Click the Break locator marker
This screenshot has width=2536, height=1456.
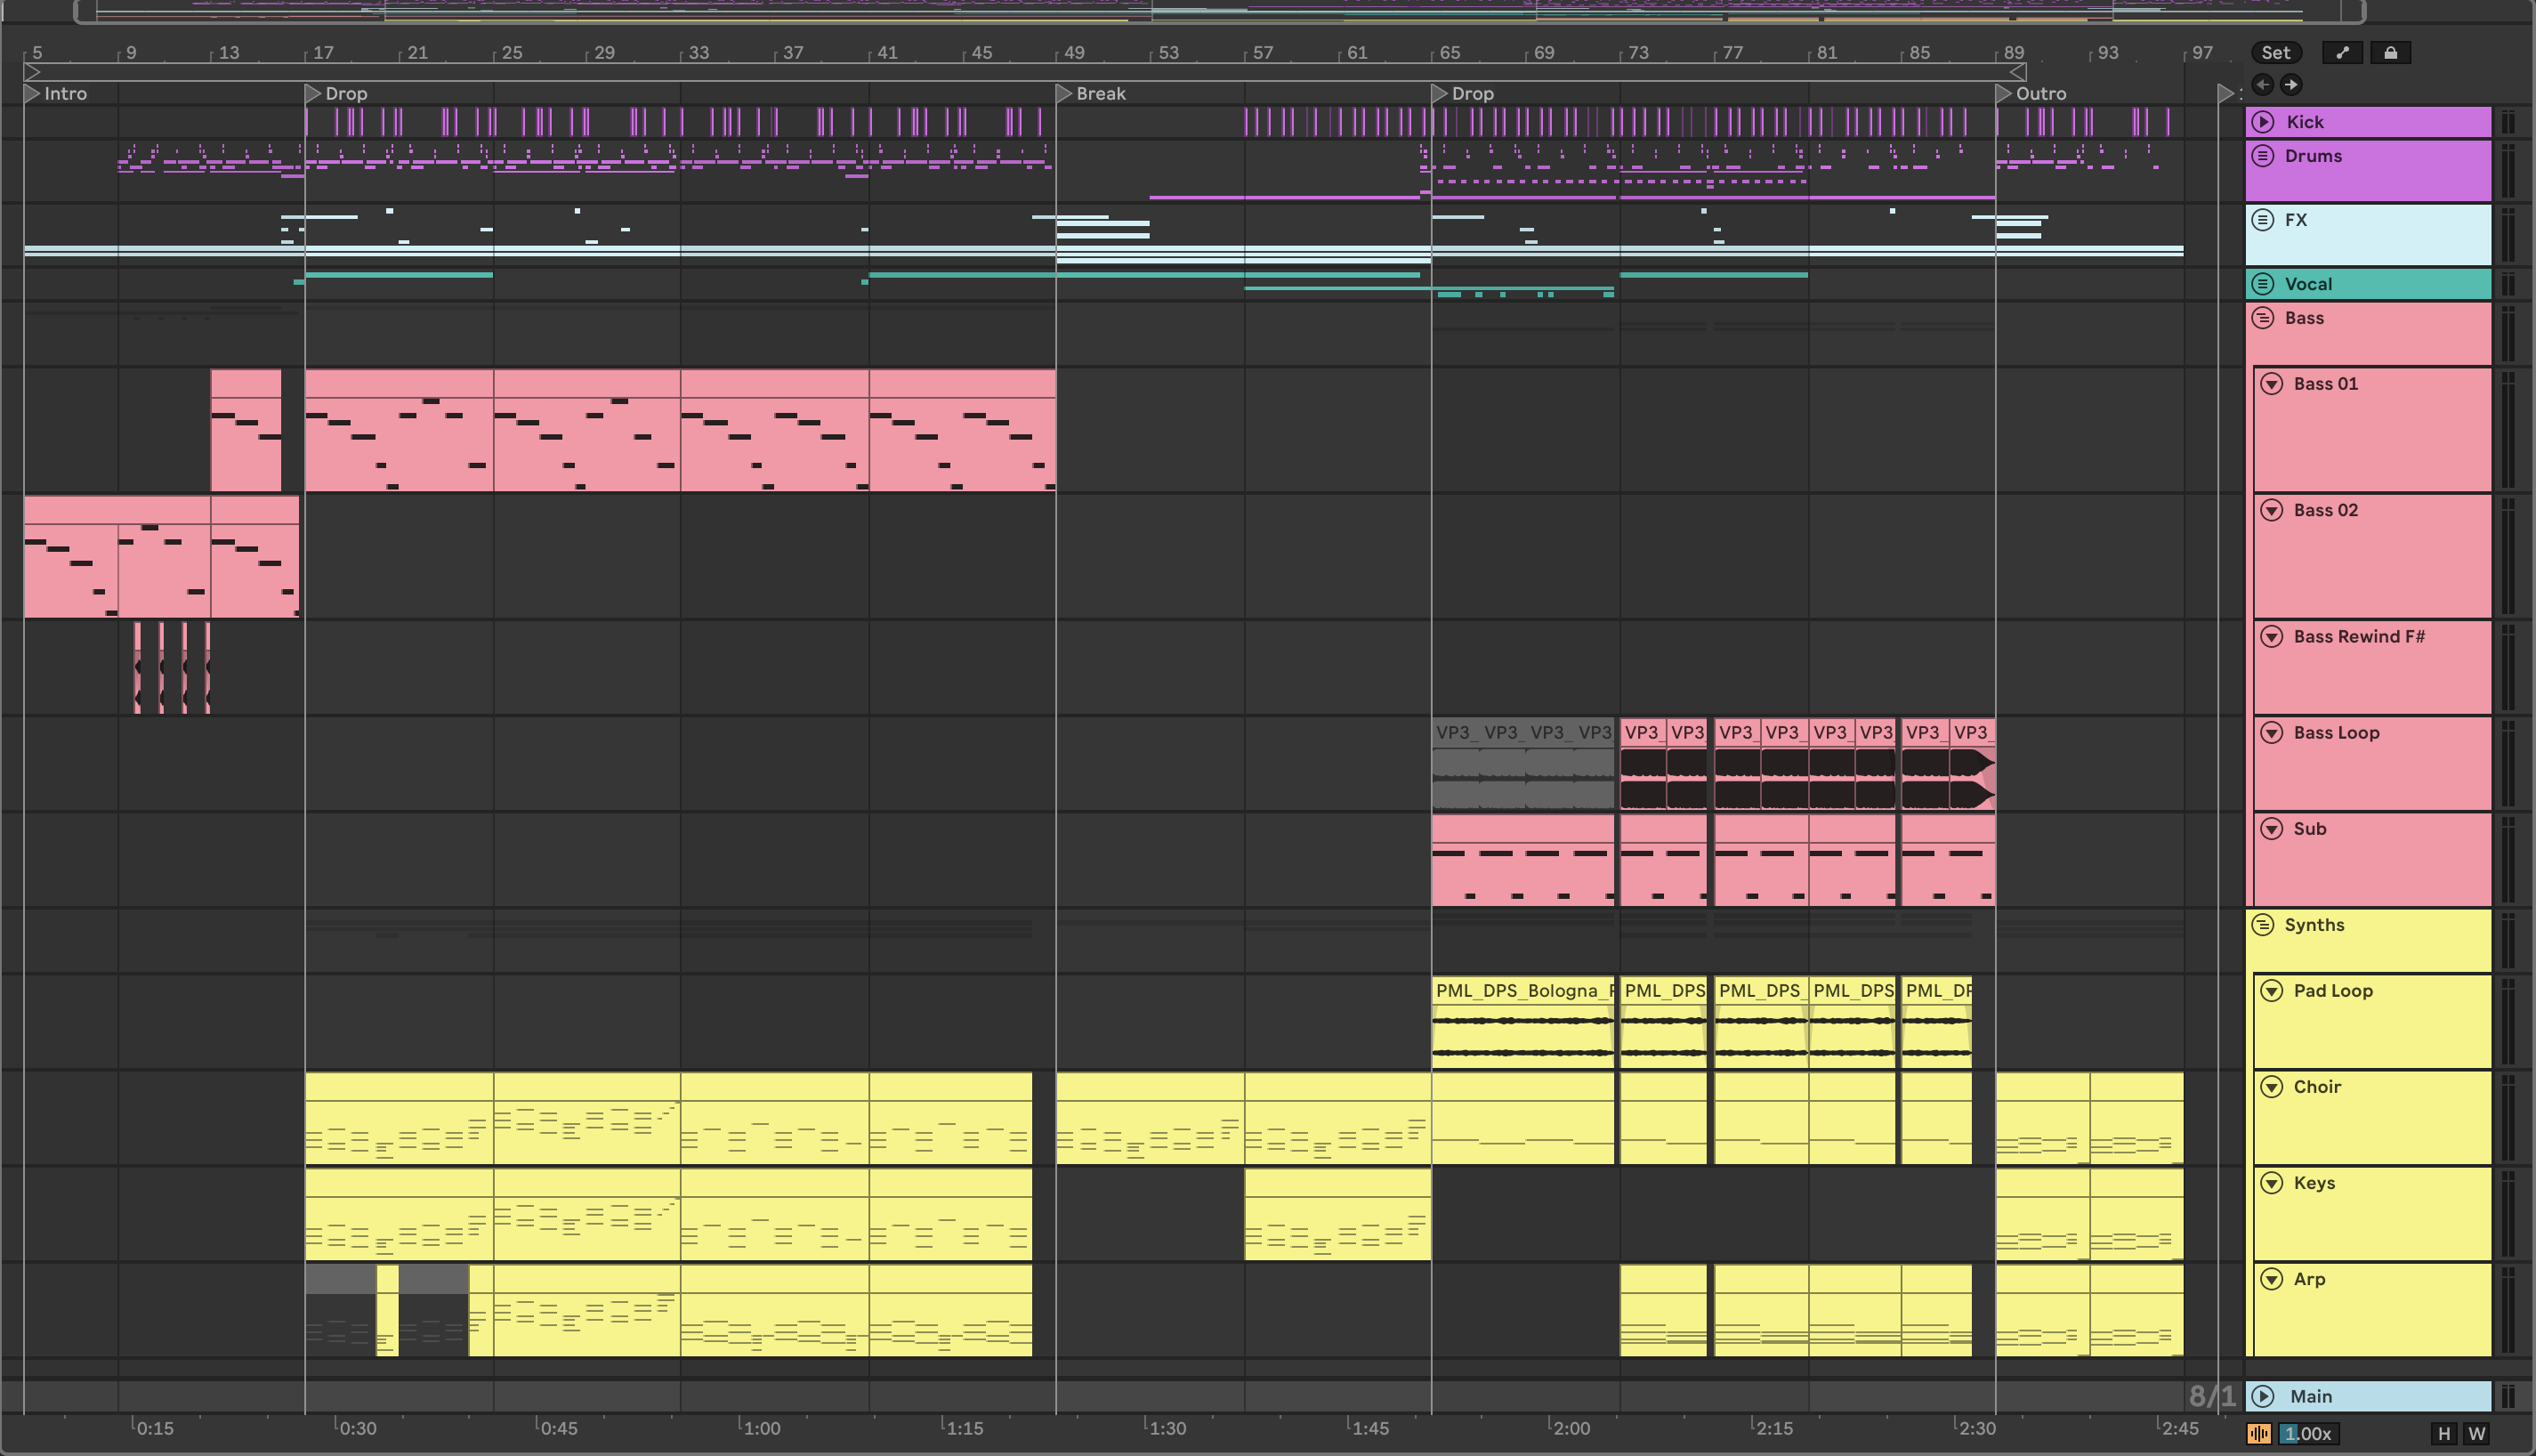point(1064,93)
